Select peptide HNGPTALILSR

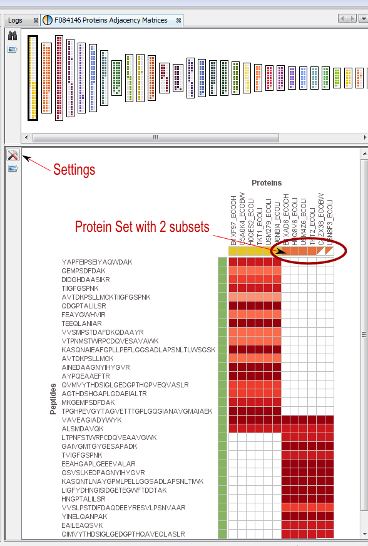pos(83,499)
